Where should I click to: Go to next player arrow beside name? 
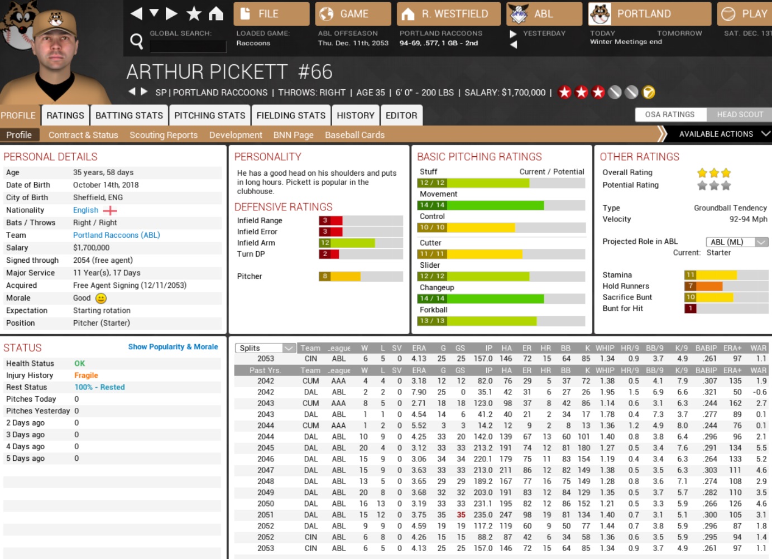coord(144,91)
